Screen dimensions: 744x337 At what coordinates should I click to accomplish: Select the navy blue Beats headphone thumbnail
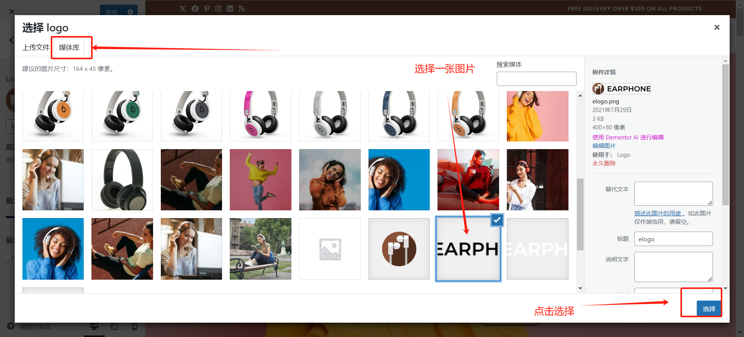[x=399, y=116]
